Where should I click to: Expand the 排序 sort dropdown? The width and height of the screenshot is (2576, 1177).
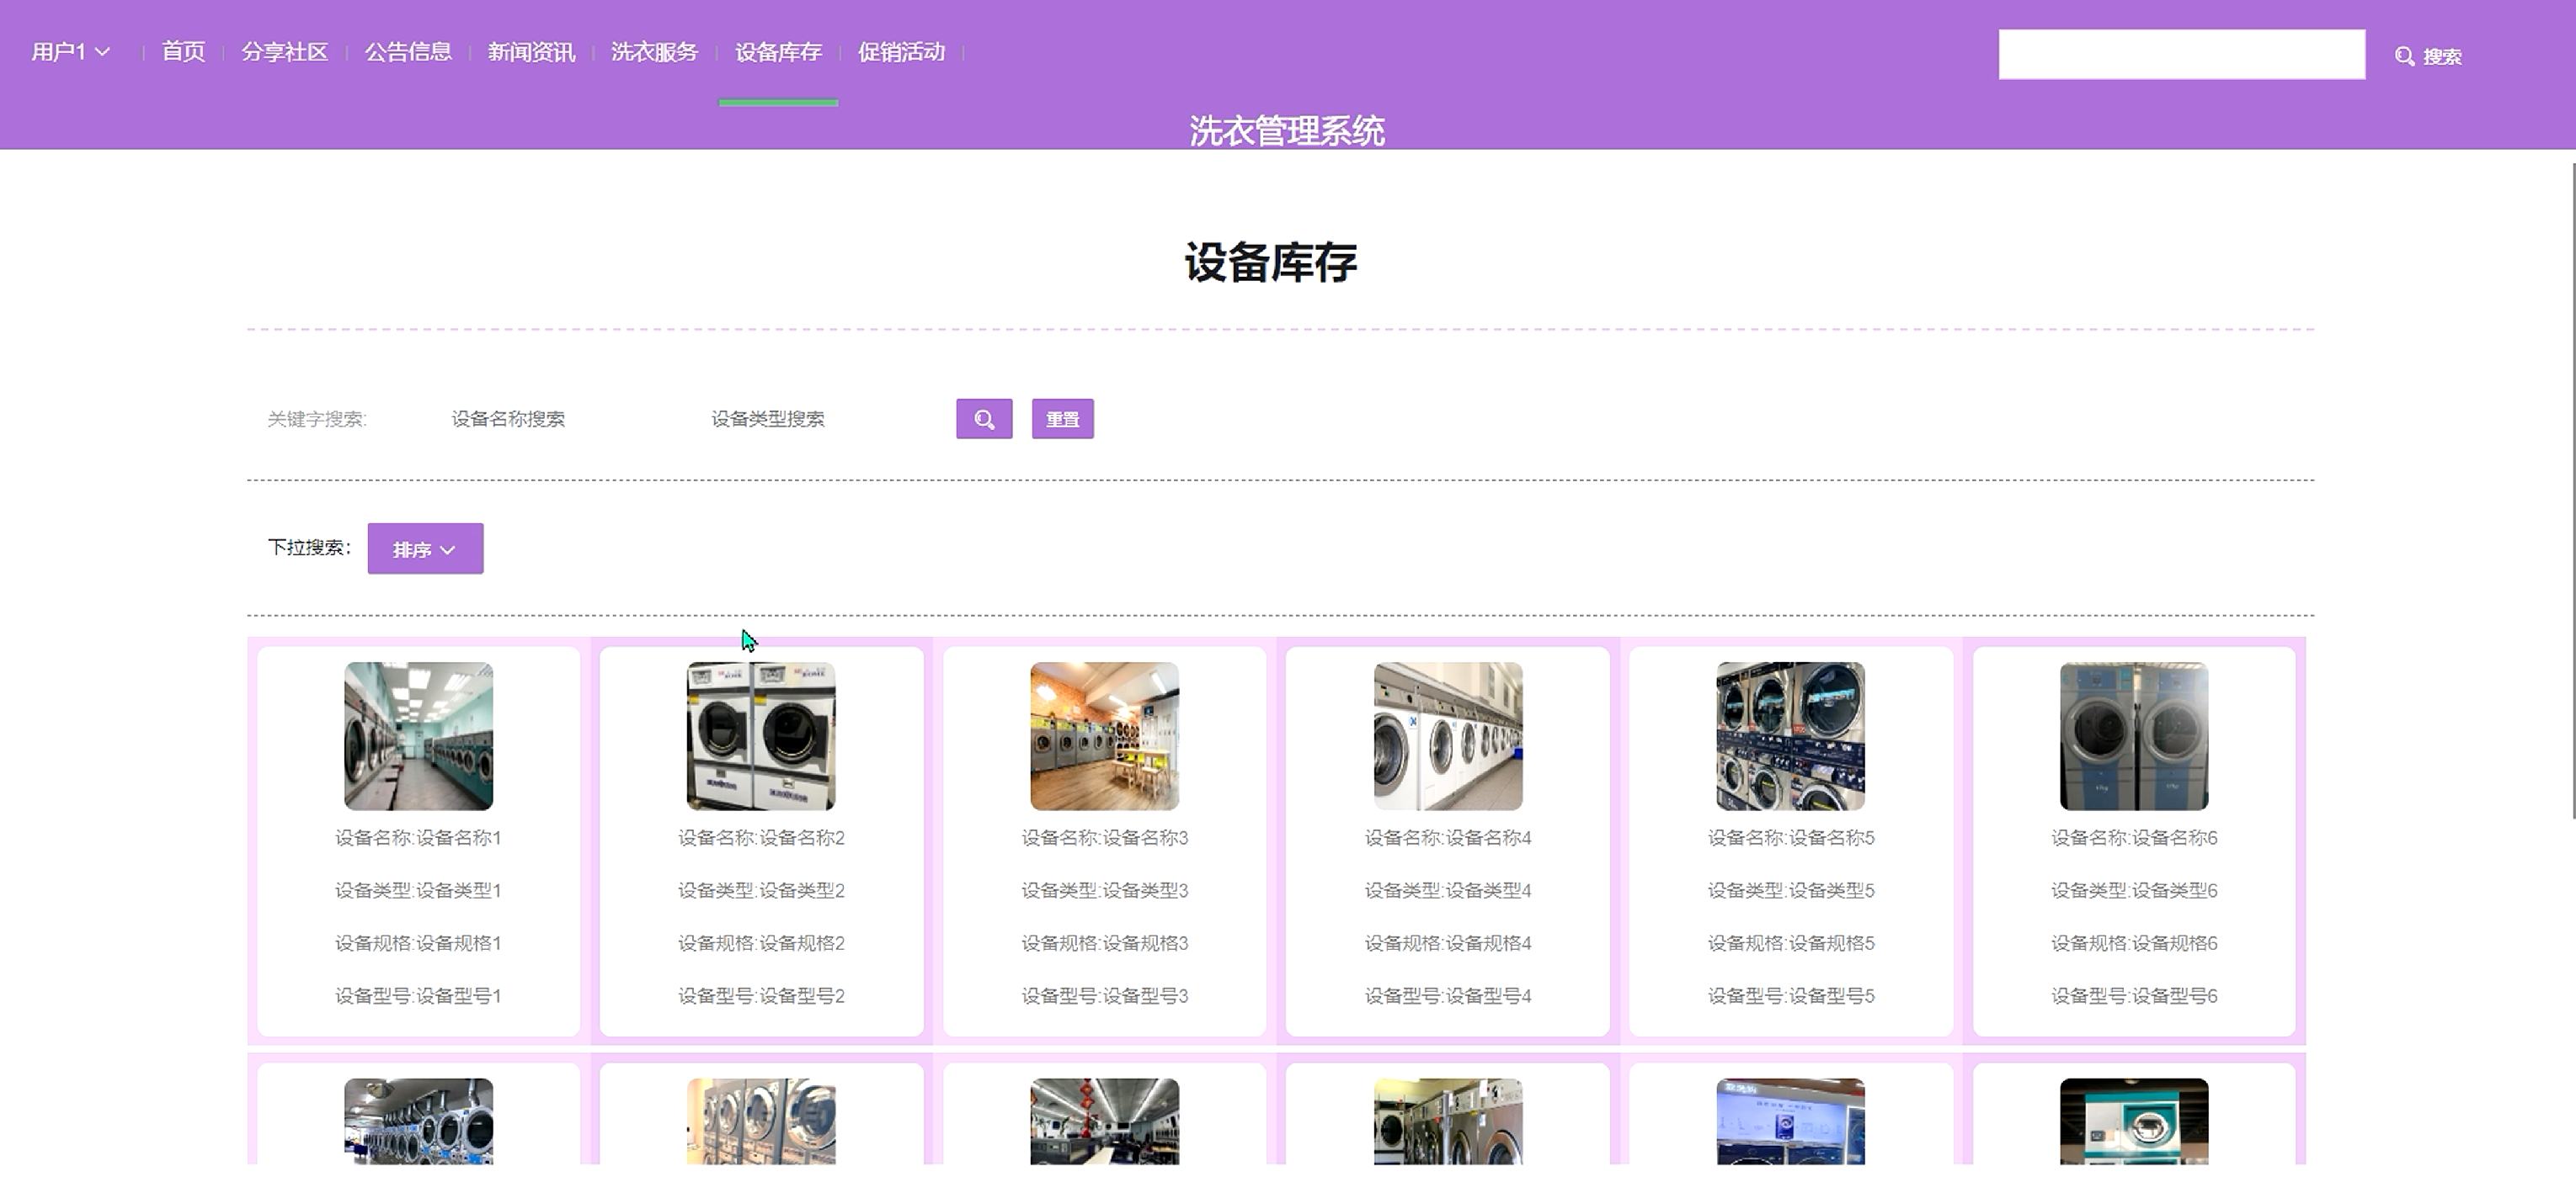tap(425, 549)
